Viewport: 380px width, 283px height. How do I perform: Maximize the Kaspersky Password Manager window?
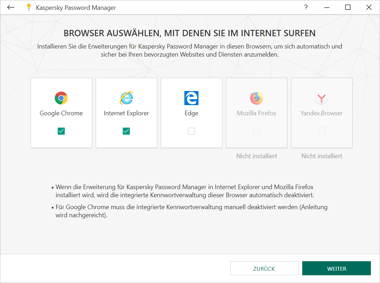pyautogui.click(x=348, y=7)
